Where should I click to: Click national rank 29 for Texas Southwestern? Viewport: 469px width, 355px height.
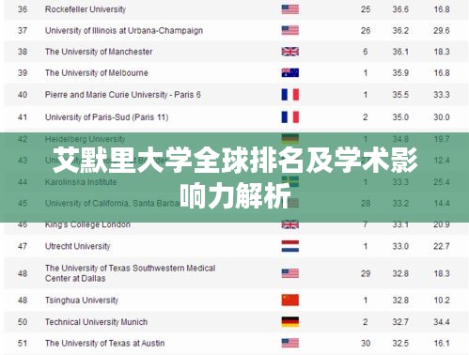tap(366, 273)
